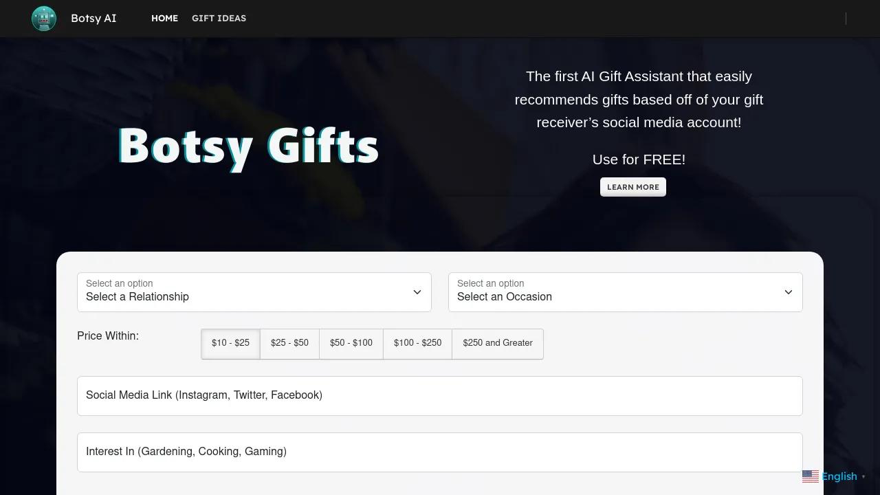Pick the $250 and Greater price option

[x=498, y=343]
